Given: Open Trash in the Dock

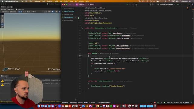Looking at the screenshot, I should [x=155, y=106].
